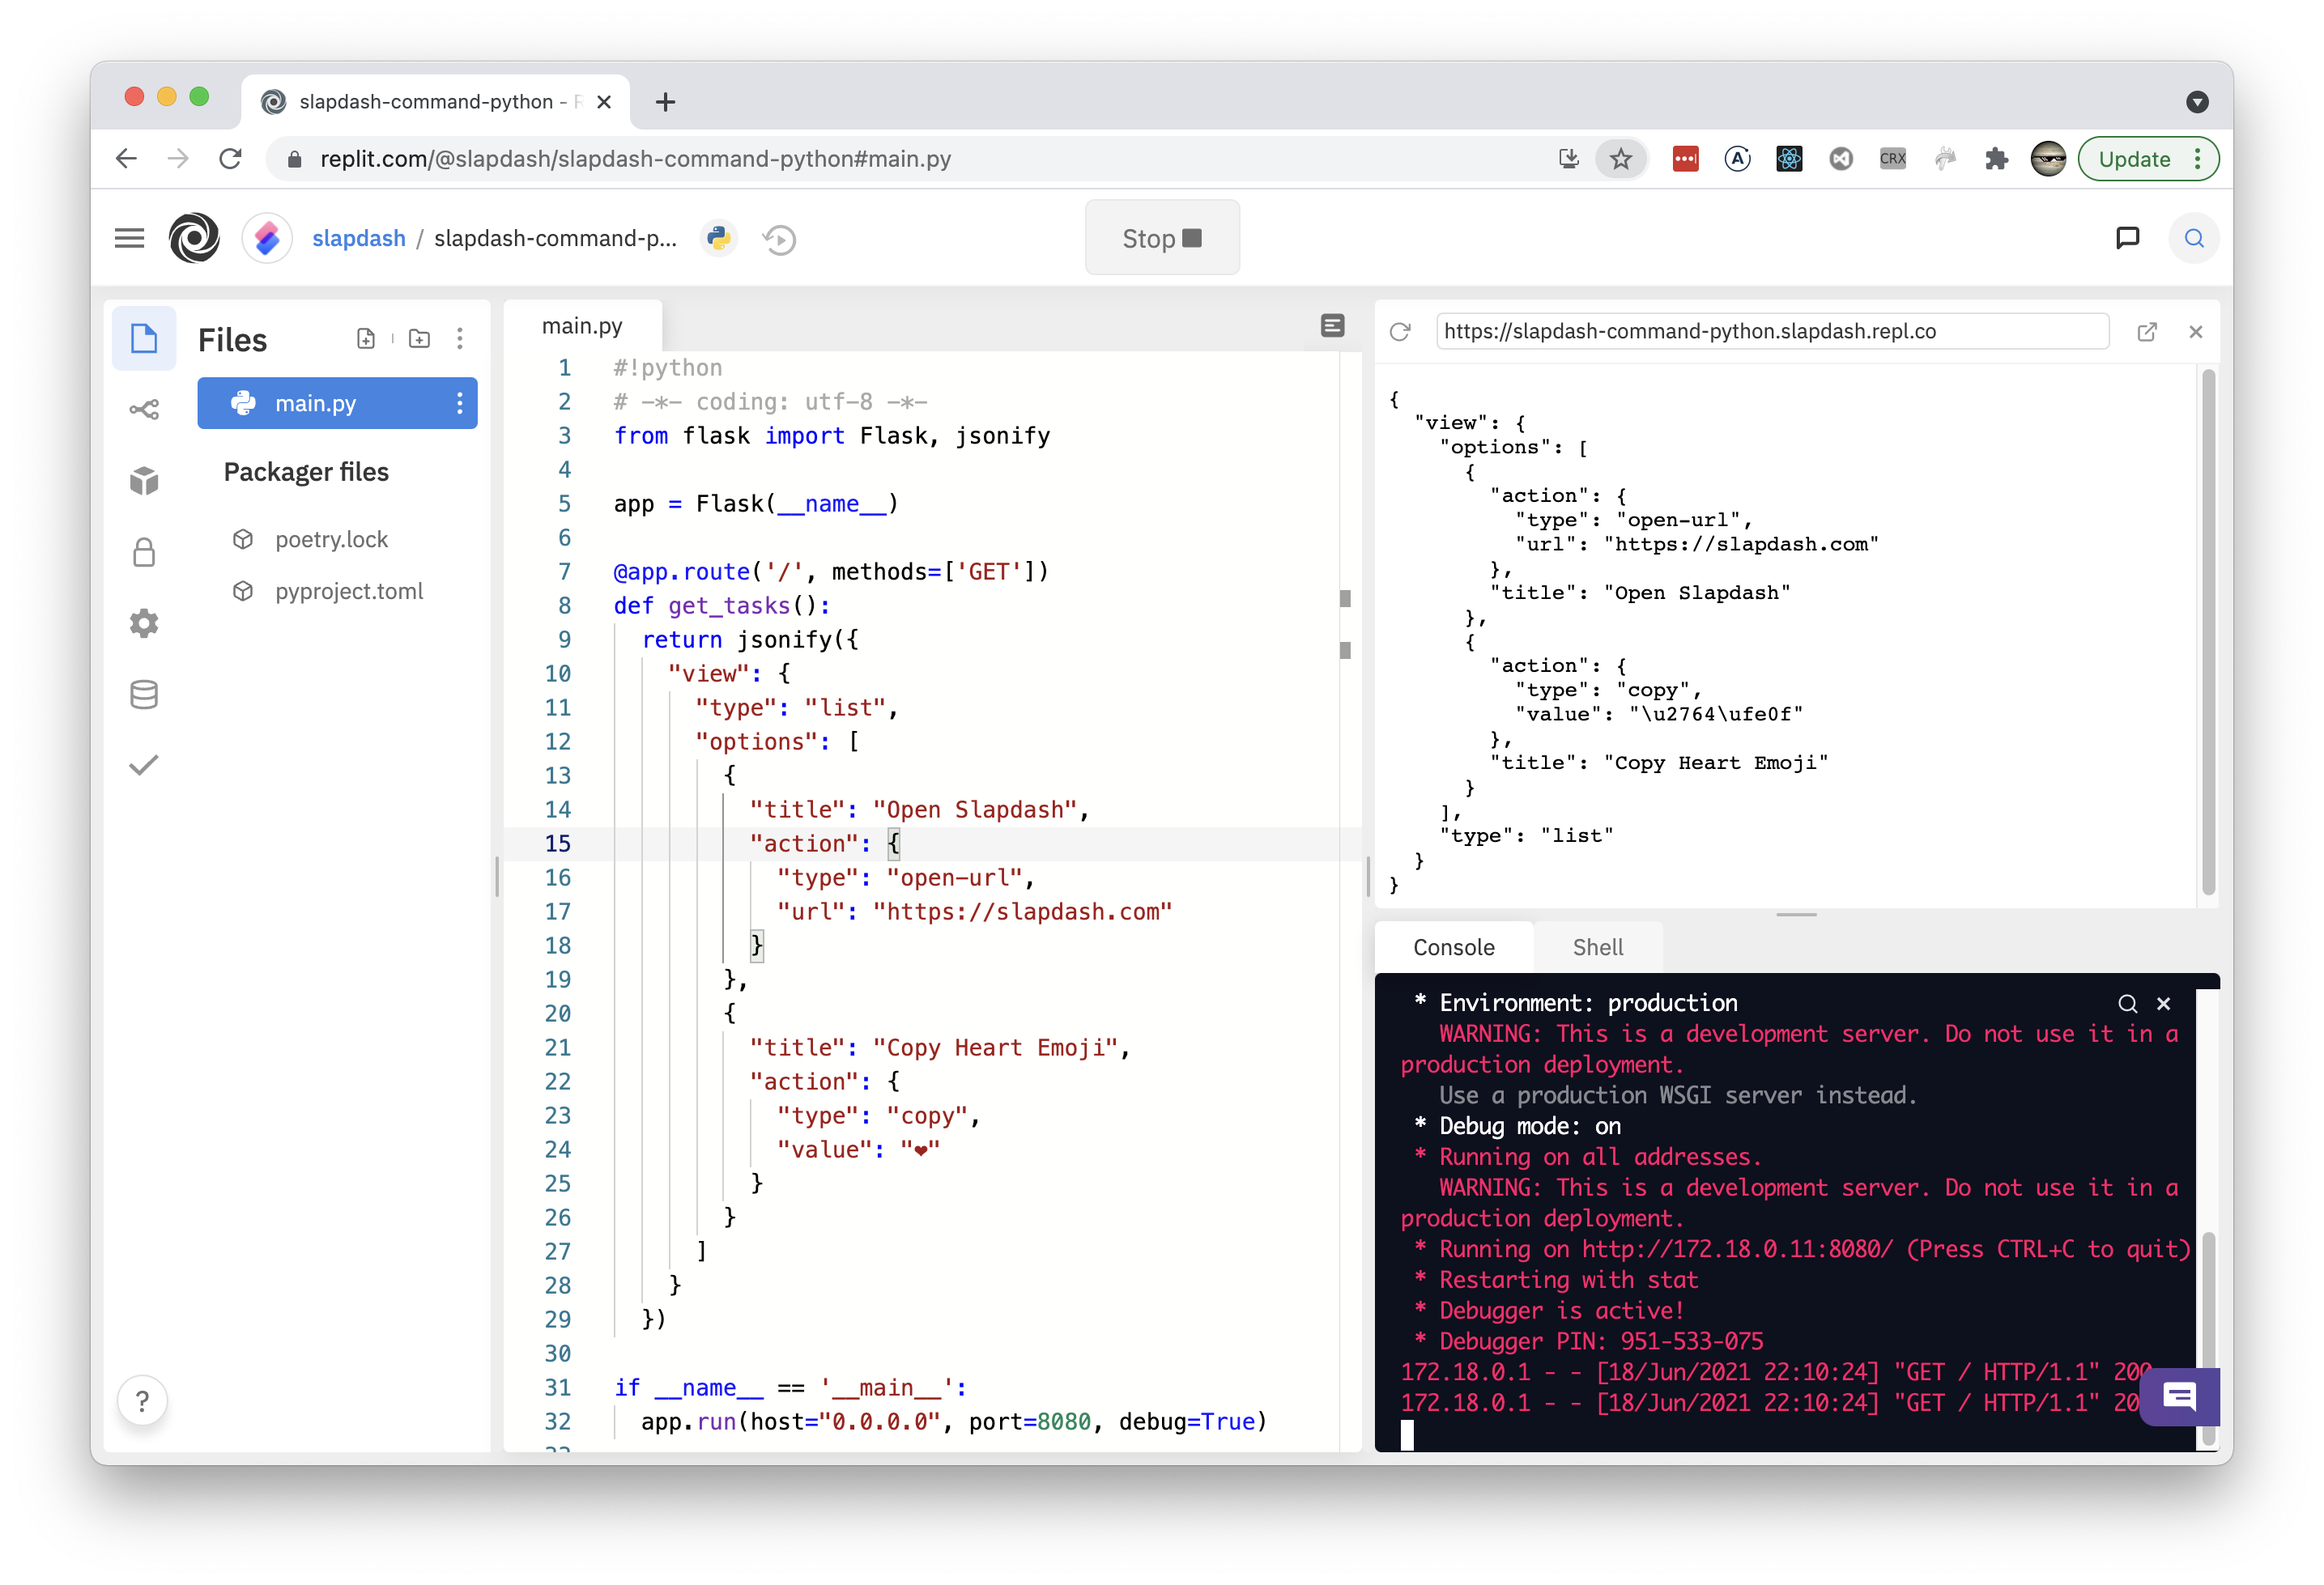This screenshot has height=1585, width=2324.
Task: Select main.py in file tree
Action: (337, 403)
